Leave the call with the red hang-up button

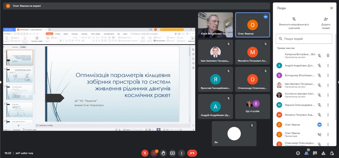pyautogui.click(x=192, y=153)
